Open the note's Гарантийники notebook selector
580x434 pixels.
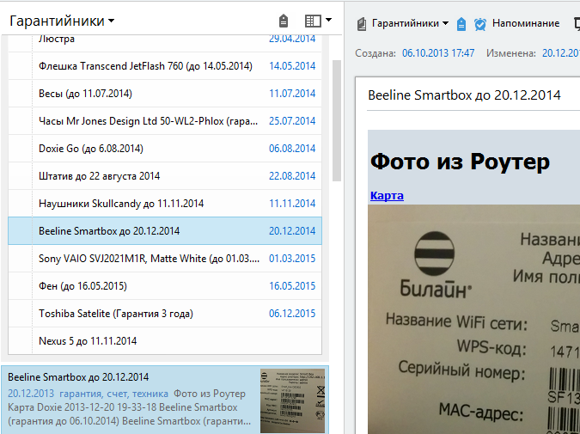tap(410, 23)
